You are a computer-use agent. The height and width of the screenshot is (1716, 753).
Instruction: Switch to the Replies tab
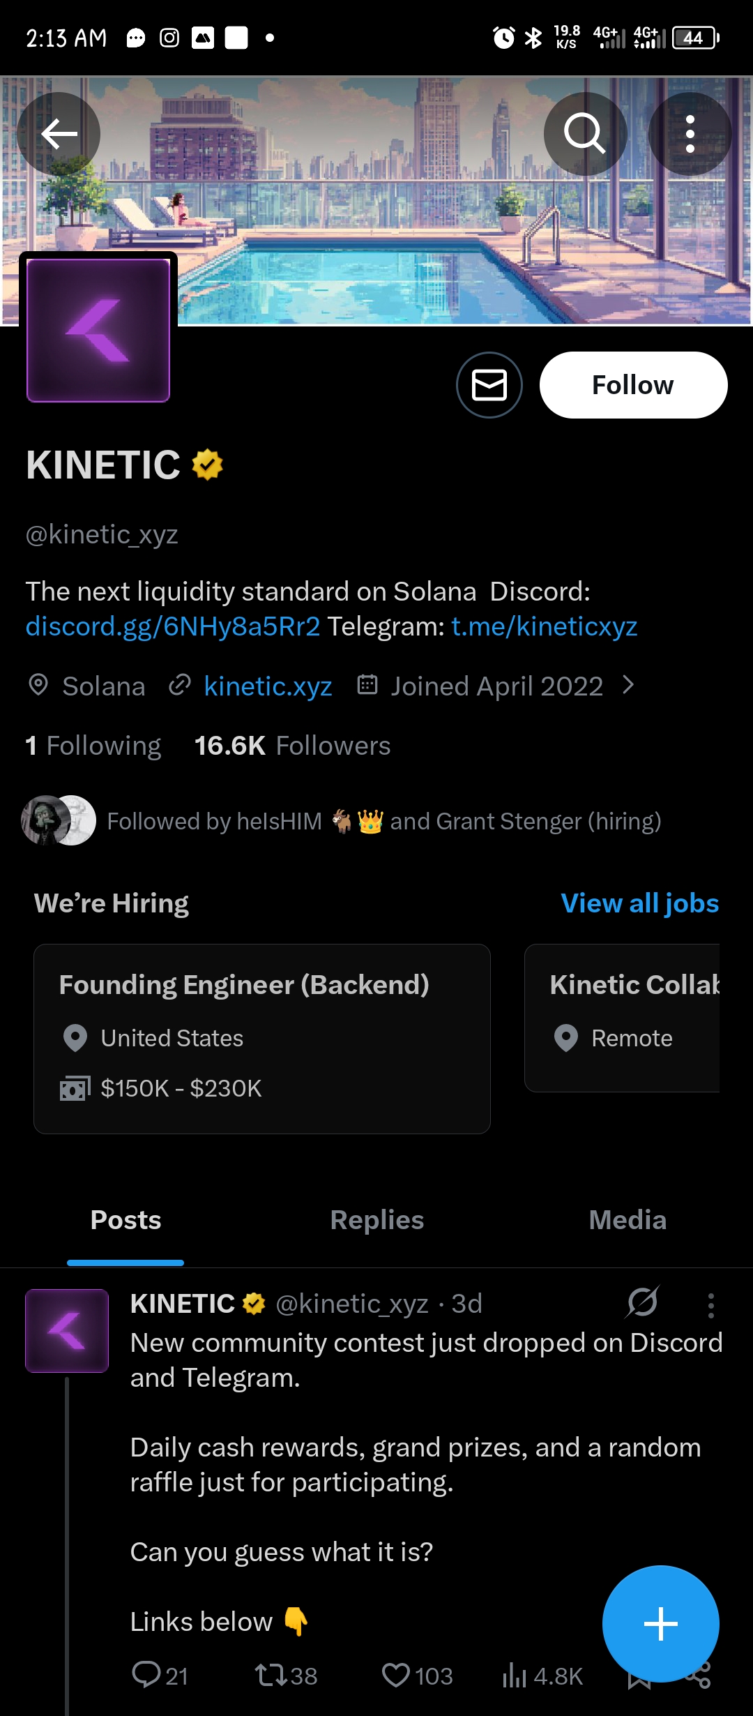(377, 1220)
